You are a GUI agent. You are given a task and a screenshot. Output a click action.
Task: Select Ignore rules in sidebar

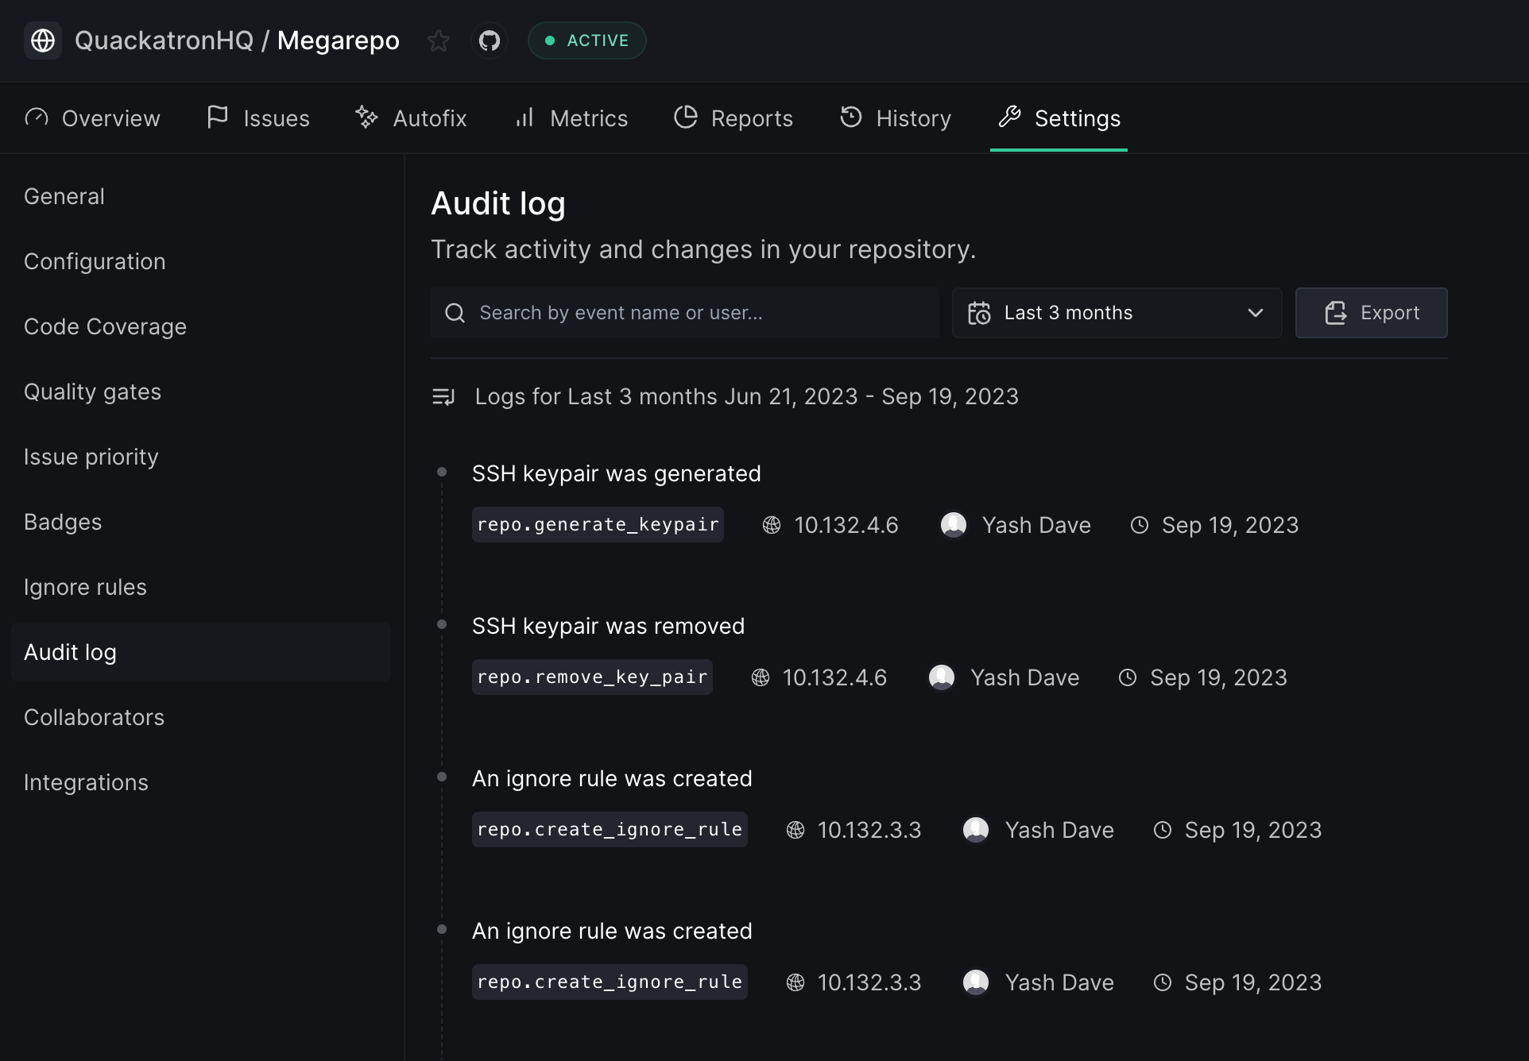85,587
